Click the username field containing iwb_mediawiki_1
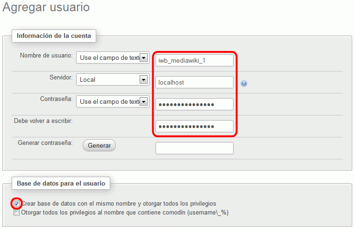 (x=194, y=60)
